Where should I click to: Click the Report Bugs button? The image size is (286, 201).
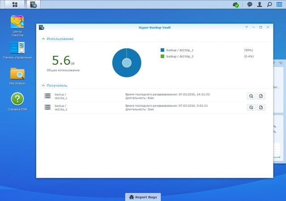(143, 197)
